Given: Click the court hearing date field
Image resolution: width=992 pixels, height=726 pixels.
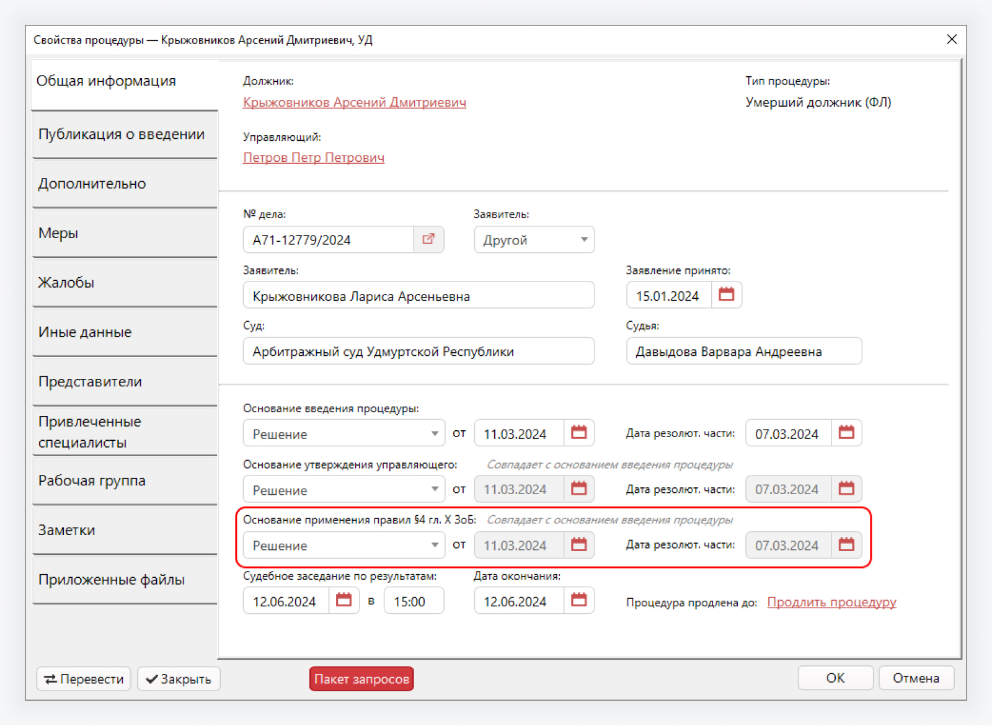Looking at the screenshot, I should point(286,601).
